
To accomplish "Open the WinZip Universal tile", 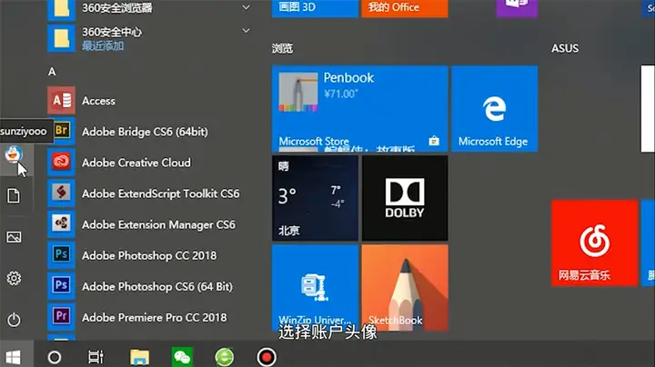I will tap(315, 288).
